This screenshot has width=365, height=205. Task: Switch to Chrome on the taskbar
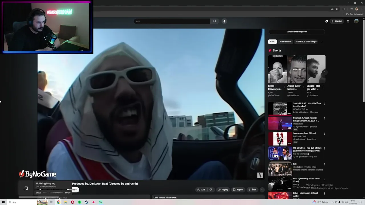coord(58,202)
